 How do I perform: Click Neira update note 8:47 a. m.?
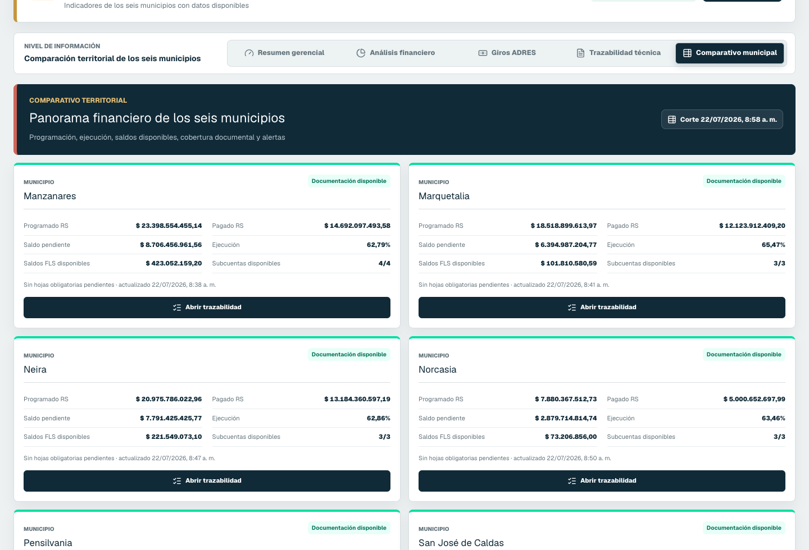(120, 459)
